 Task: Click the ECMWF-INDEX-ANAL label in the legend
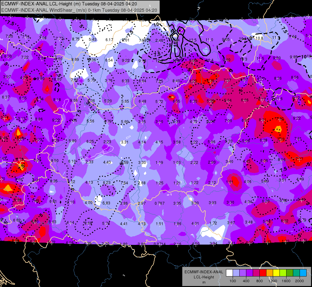(x=204, y=272)
